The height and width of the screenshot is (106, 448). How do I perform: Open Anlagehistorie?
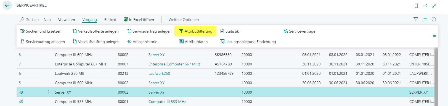[x=142, y=42]
